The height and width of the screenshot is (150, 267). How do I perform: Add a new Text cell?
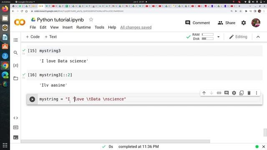[50, 37]
